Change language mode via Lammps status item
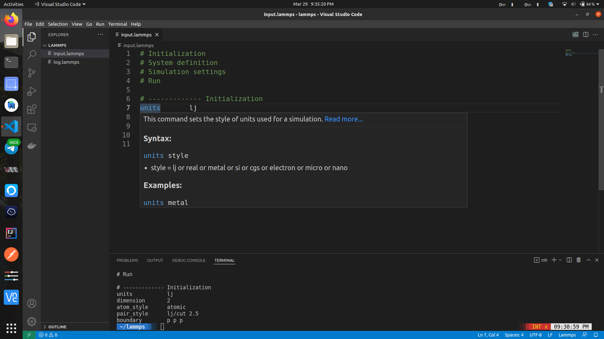 click(x=567, y=335)
